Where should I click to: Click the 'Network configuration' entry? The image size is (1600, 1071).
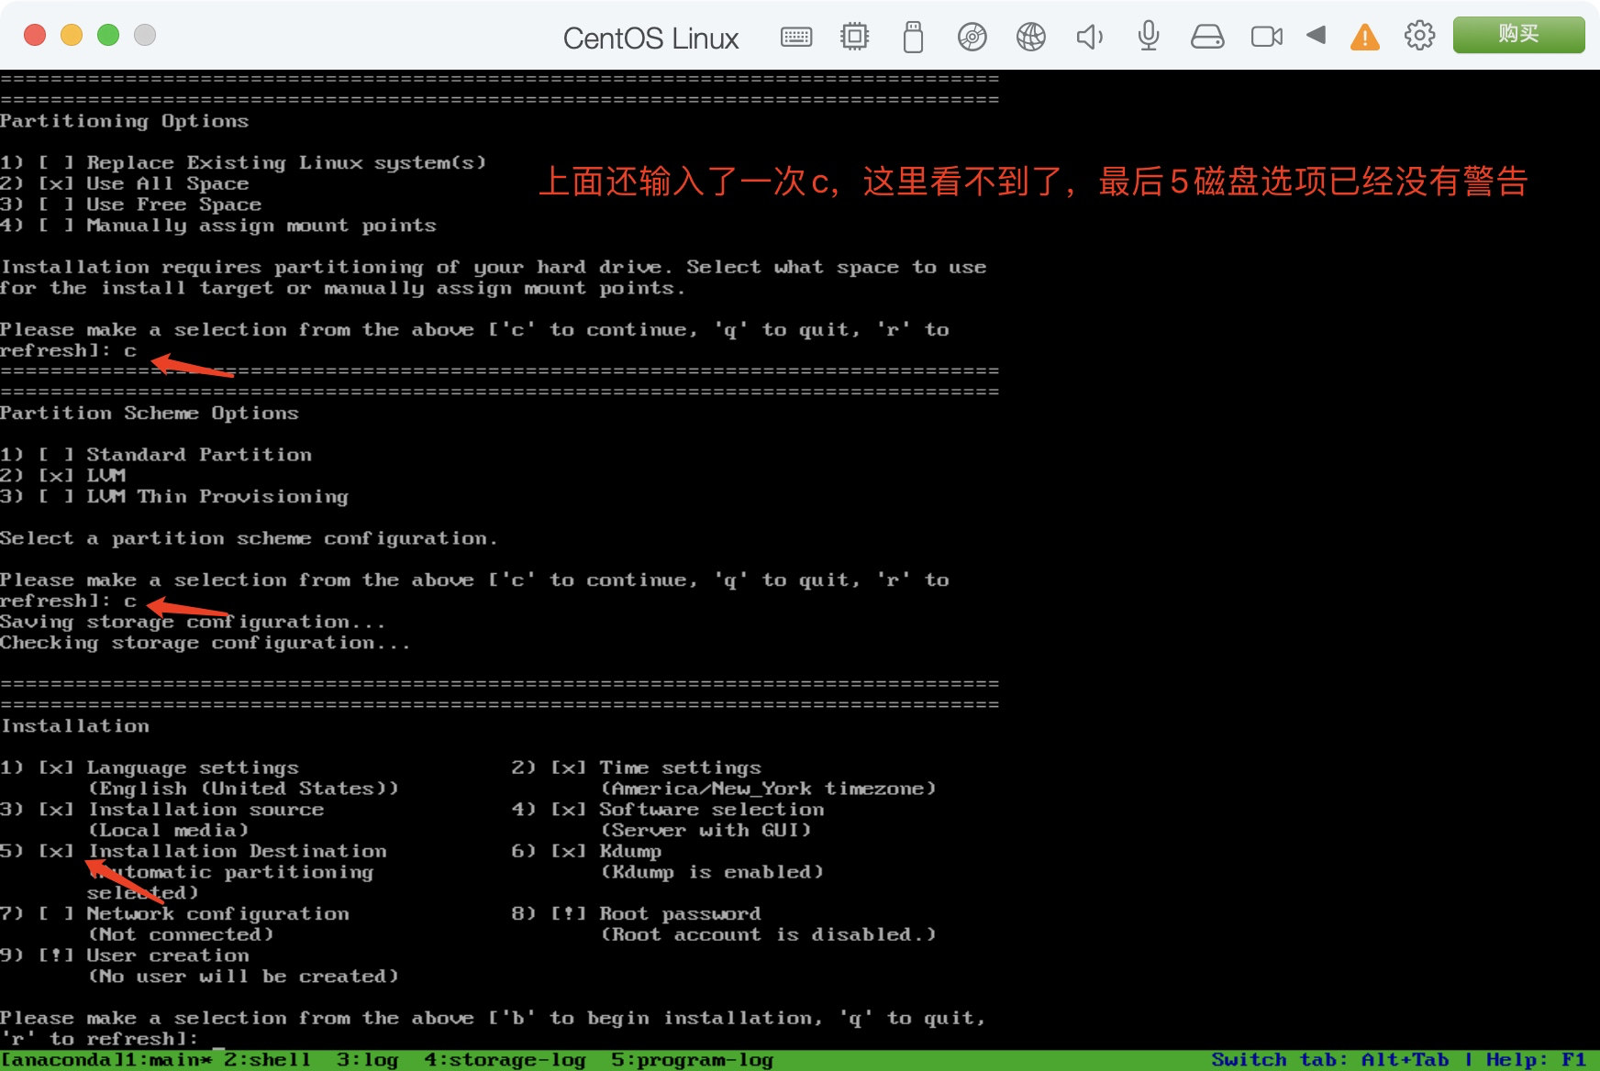pos(217,913)
